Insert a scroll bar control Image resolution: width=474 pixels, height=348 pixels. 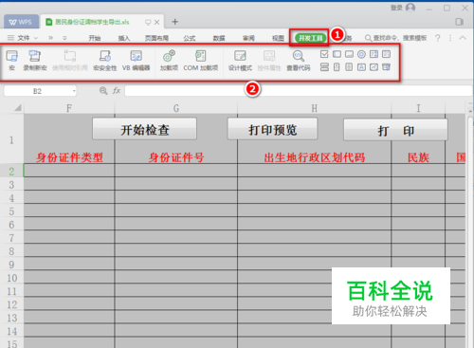pyautogui.click(x=349, y=67)
